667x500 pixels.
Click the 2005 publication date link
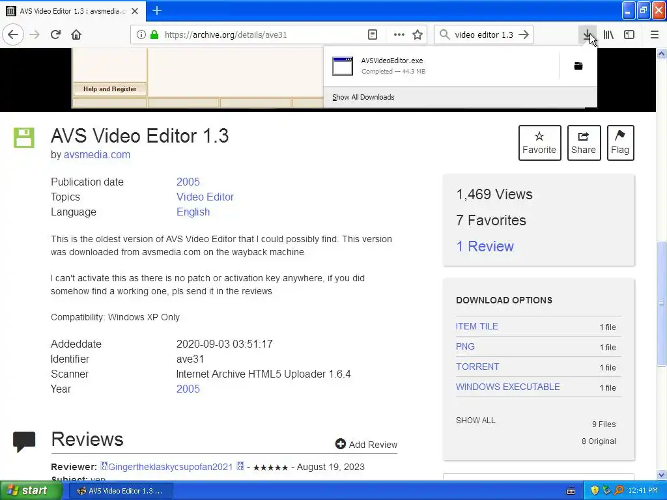point(188,182)
